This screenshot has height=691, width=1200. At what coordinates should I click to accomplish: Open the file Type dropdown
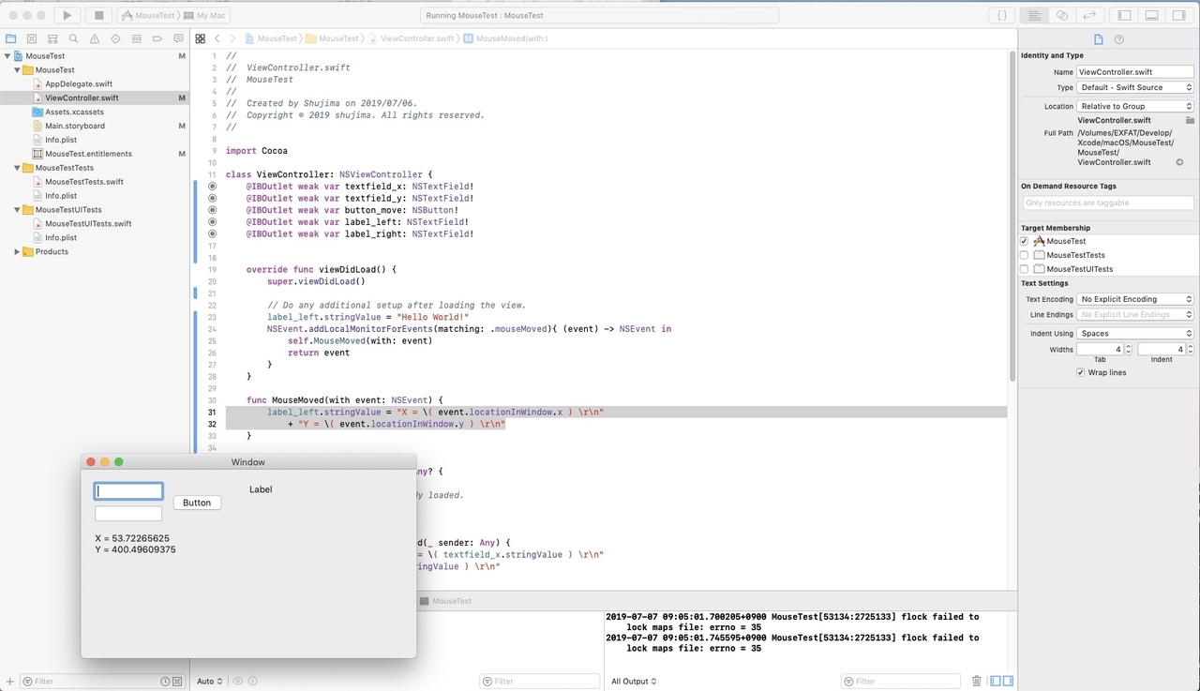(x=1135, y=87)
